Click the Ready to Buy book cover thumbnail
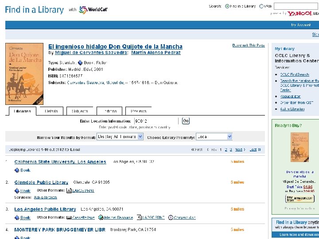319x239 pixels. tap(300, 147)
